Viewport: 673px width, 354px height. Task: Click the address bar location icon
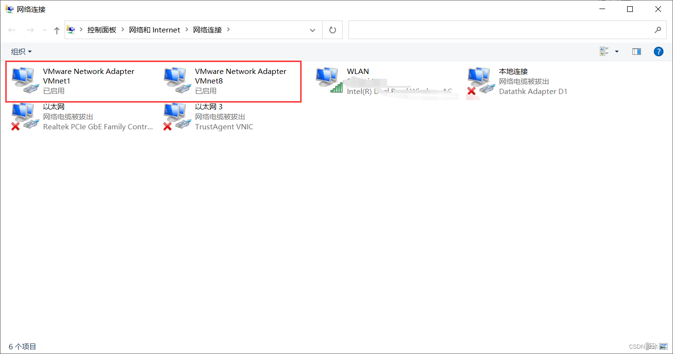(71, 30)
